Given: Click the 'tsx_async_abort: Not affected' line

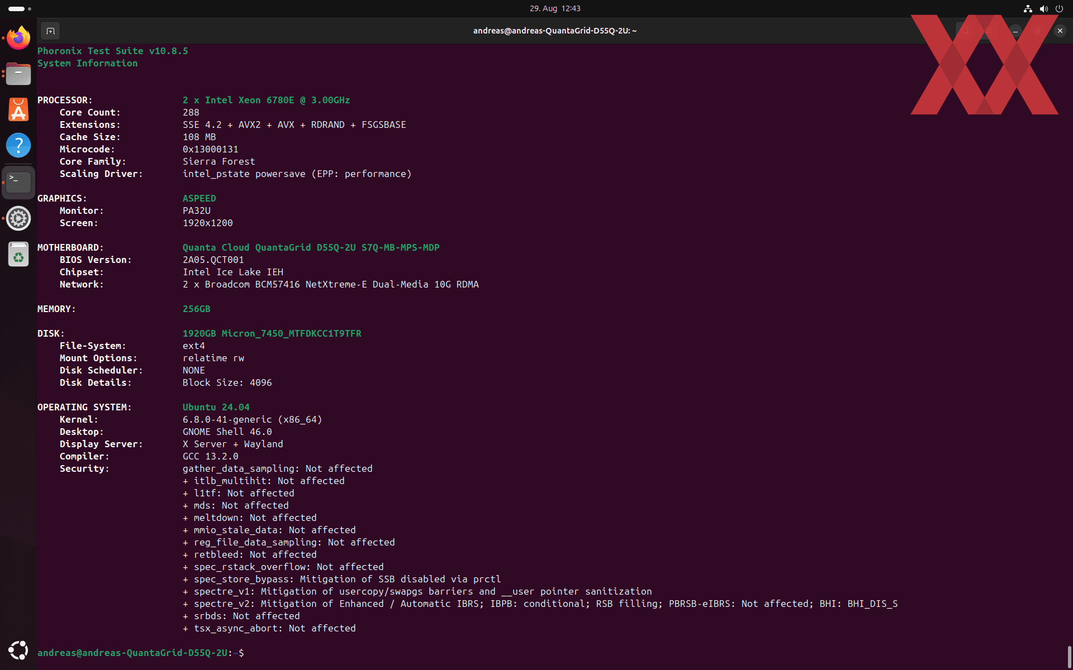Looking at the screenshot, I should click(x=269, y=628).
